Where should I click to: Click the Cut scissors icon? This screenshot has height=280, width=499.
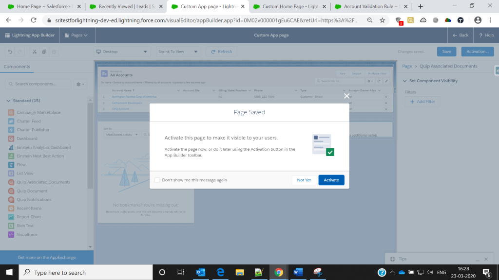(x=34, y=52)
